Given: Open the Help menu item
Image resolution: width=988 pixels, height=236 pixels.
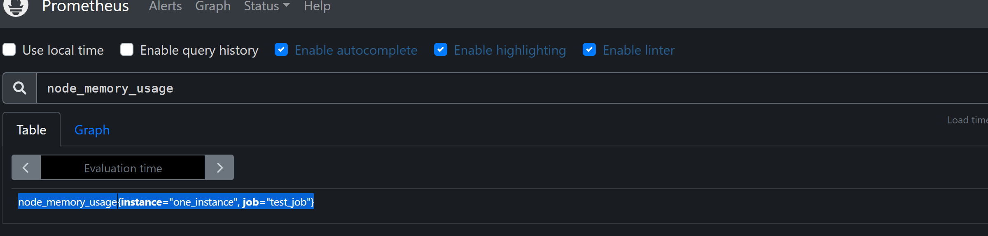Looking at the screenshot, I should point(317,6).
